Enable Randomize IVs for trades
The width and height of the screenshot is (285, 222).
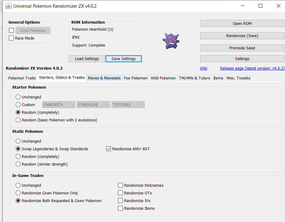(x=120, y=200)
